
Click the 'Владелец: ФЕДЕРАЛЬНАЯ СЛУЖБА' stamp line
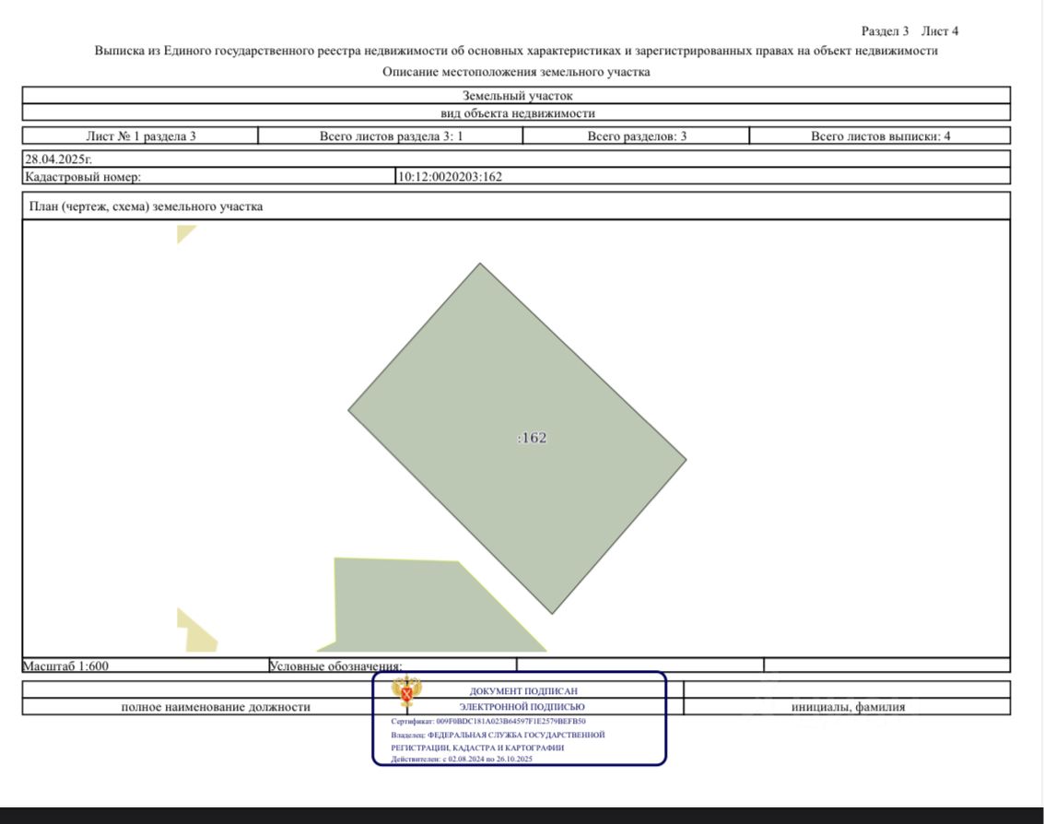(x=498, y=735)
